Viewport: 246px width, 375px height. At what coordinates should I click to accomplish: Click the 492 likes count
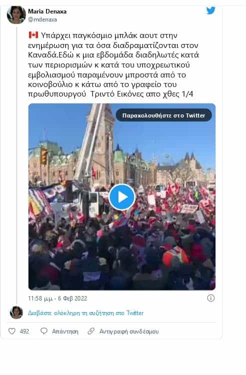tap(24, 331)
